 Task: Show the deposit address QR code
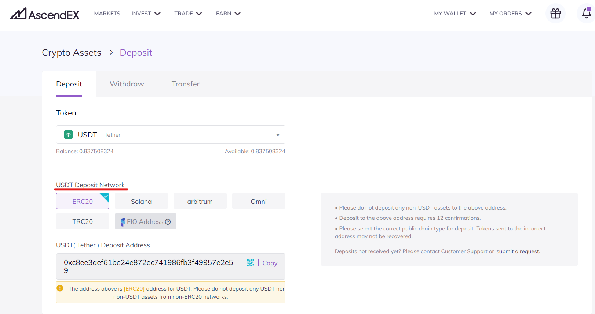(251, 263)
